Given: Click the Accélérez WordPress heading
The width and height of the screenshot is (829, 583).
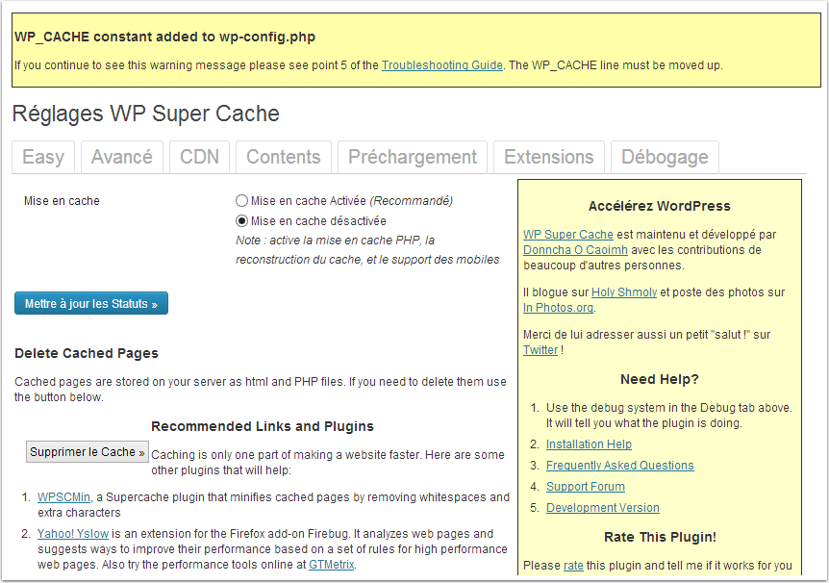Looking at the screenshot, I should (660, 206).
